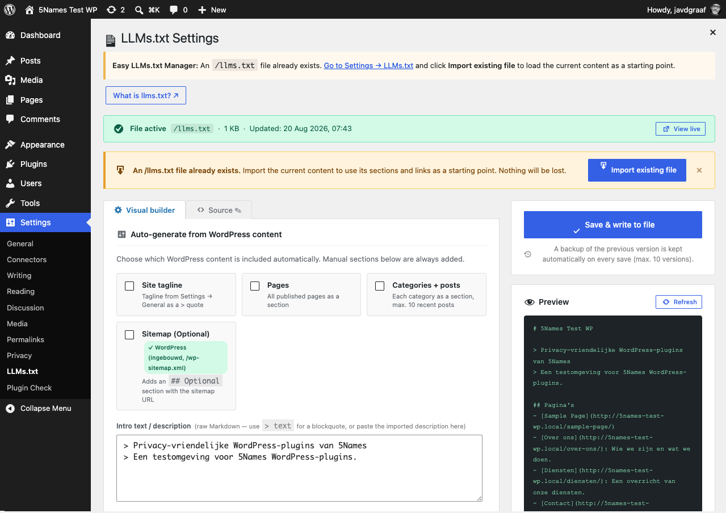Image resolution: width=726 pixels, height=513 pixels.
Task: Follow Go to Settings → LLMs.txt link
Action: (x=368, y=65)
